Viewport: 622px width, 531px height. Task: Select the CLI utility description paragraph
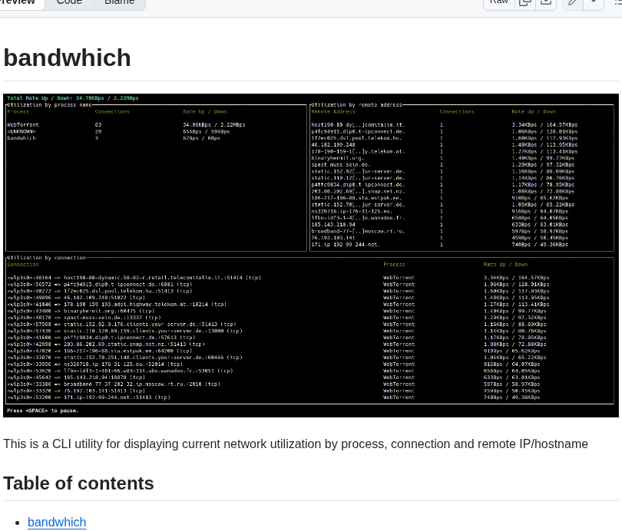click(296, 444)
